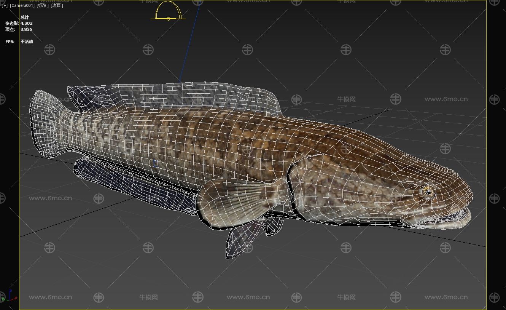
Task: Open the Camera001 viewport view menu
Action: (22, 5)
